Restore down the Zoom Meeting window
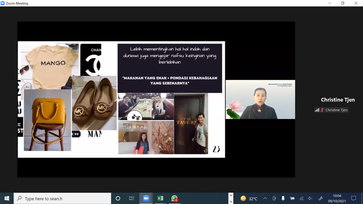 [343, 3]
